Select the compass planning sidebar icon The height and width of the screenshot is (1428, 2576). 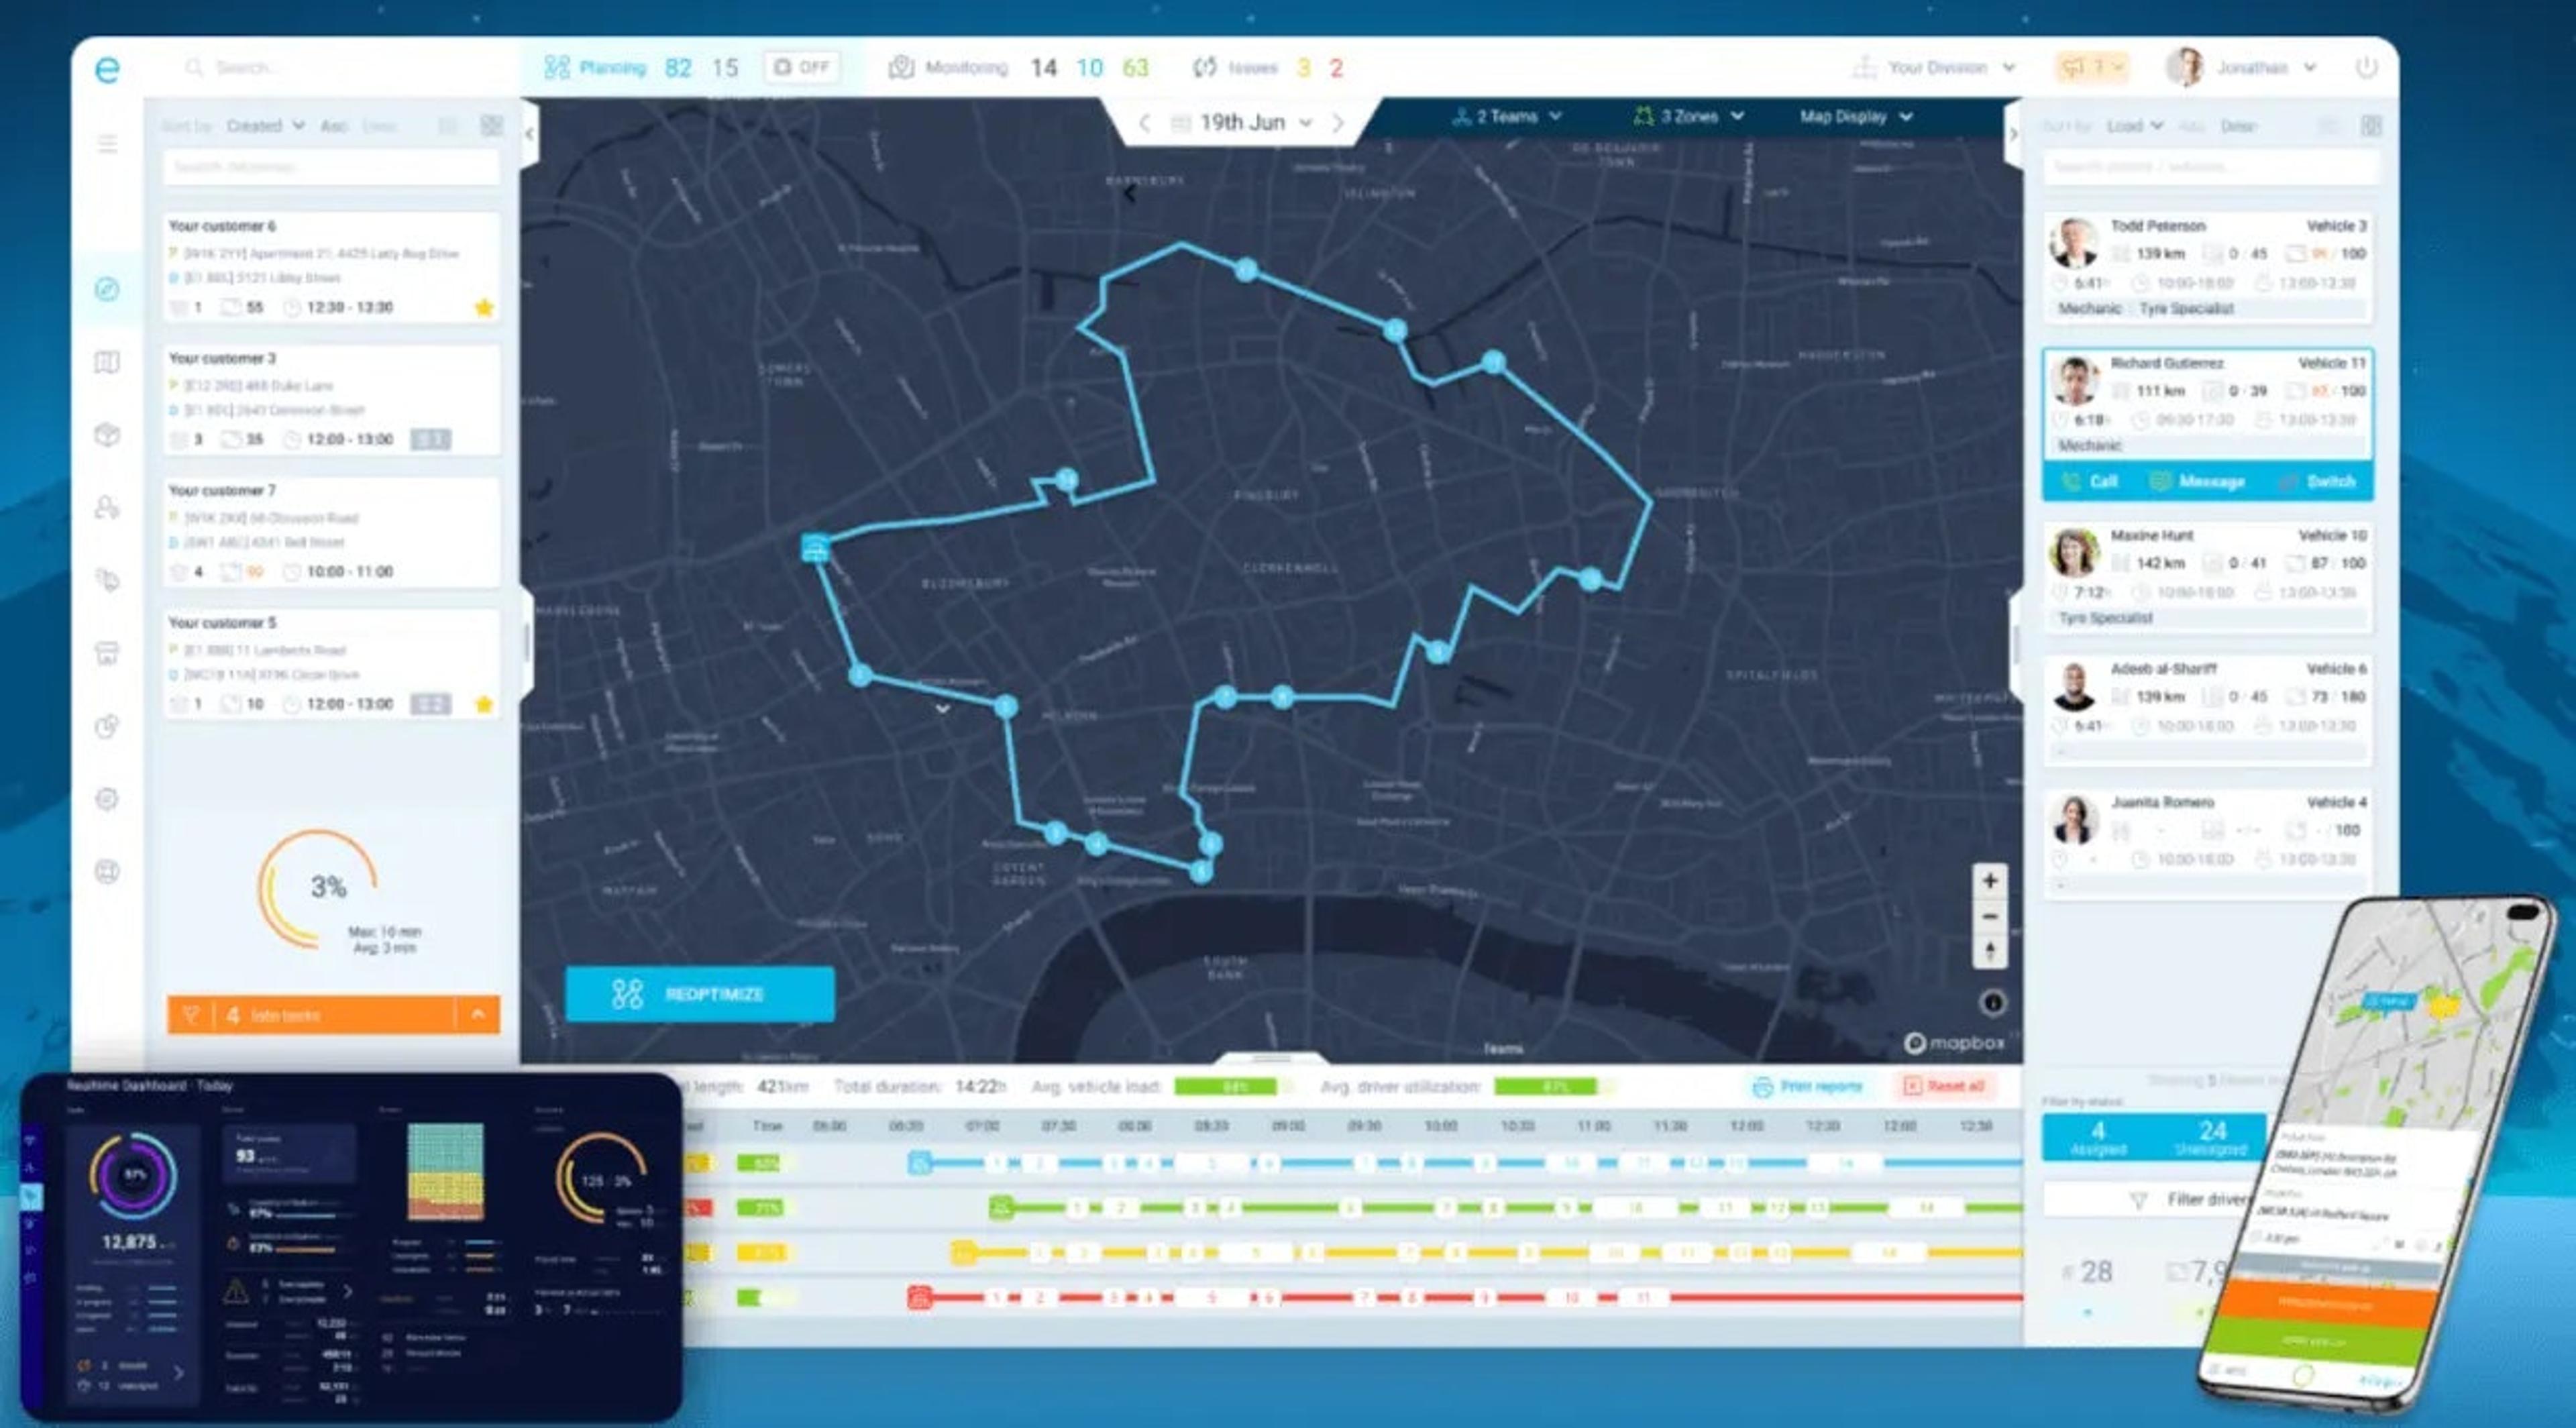pyautogui.click(x=107, y=289)
